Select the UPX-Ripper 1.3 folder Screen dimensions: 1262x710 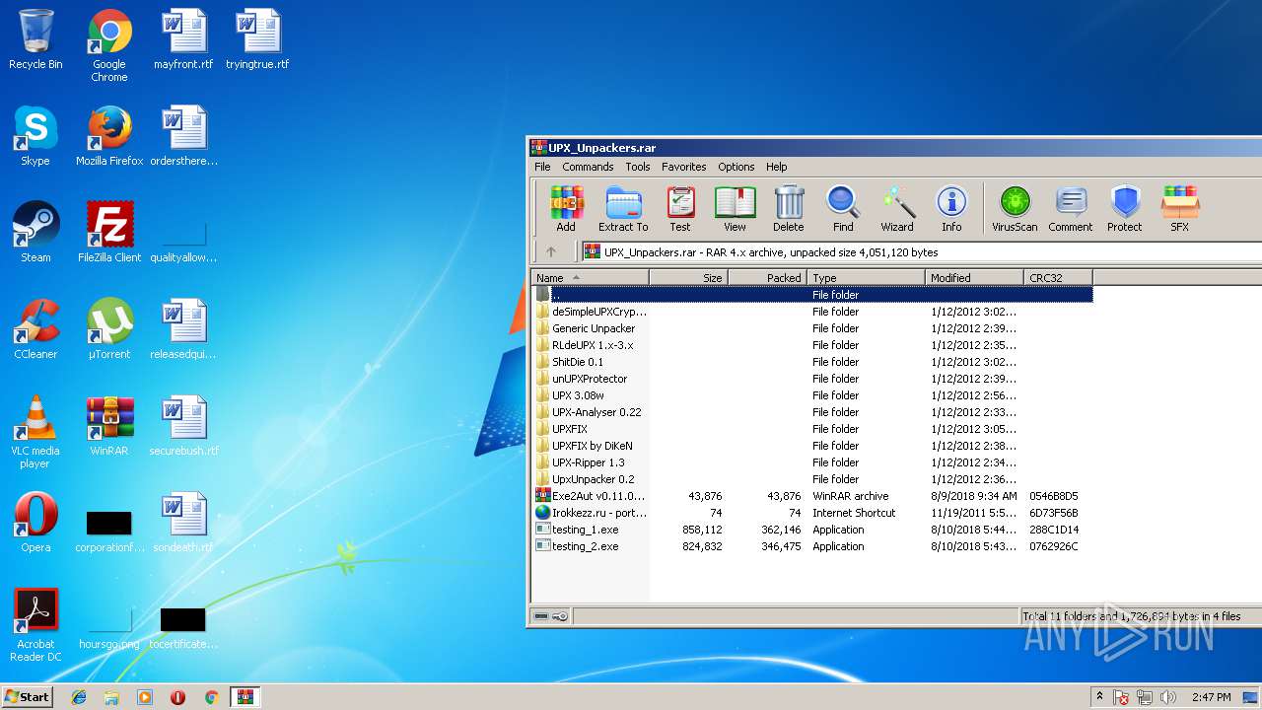pos(812,462)
